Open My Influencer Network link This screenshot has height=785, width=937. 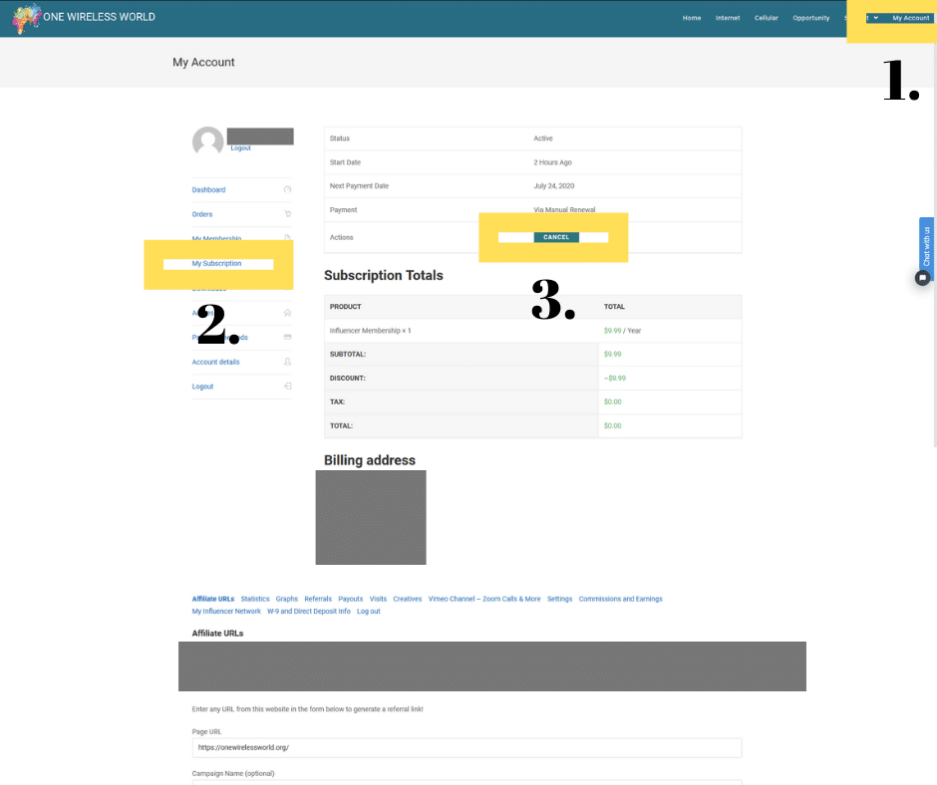coord(226,611)
